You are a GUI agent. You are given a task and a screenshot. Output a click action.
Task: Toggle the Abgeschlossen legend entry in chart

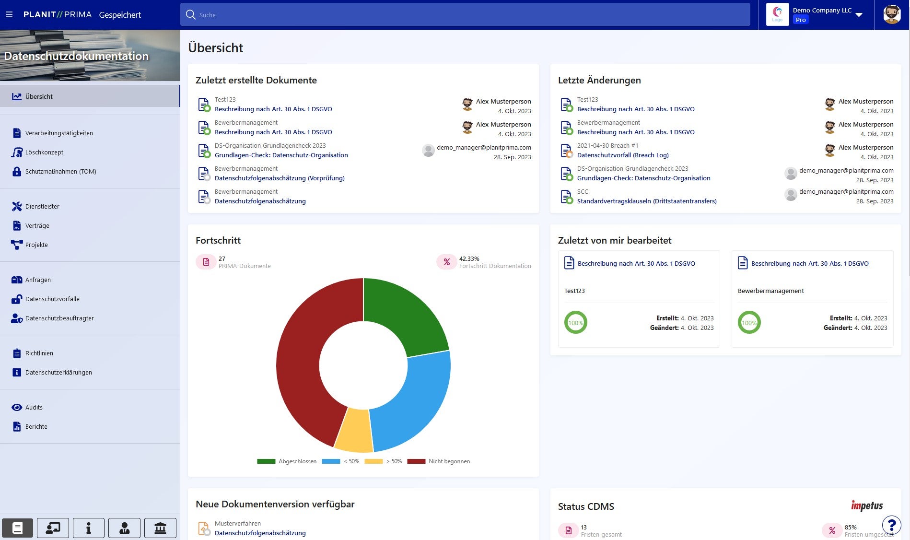click(x=287, y=461)
